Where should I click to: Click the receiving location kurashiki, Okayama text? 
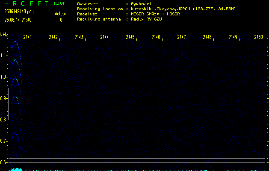tap(183, 9)
